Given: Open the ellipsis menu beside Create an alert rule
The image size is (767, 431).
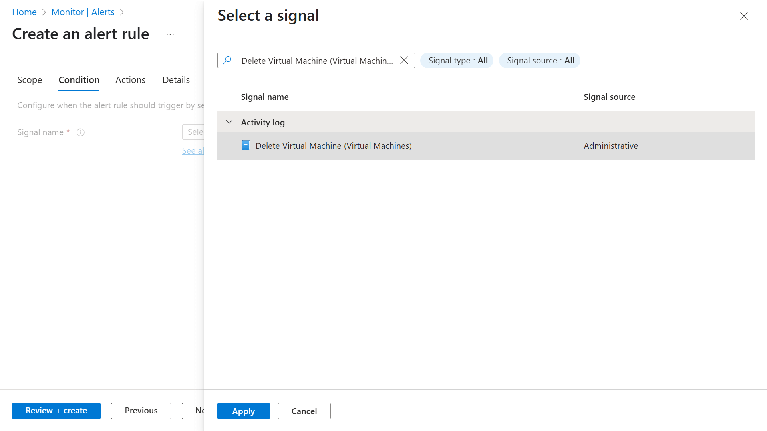Looking at the screenshot, I should [x=170, y=34].
